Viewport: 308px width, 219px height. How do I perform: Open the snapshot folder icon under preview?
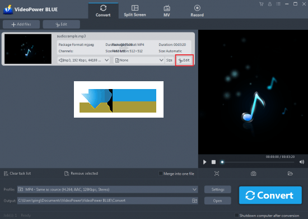[290, 174]
